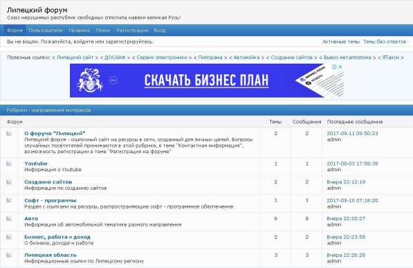
Task: Open last post dated 2017-08-03 17:58:38
Action: (352, 163)
